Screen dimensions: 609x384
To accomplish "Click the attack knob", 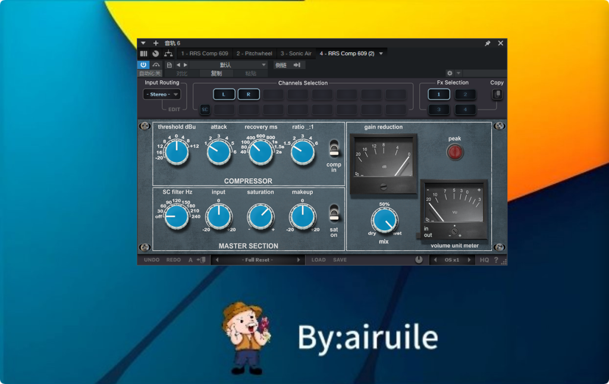I will tap(219, 152).
